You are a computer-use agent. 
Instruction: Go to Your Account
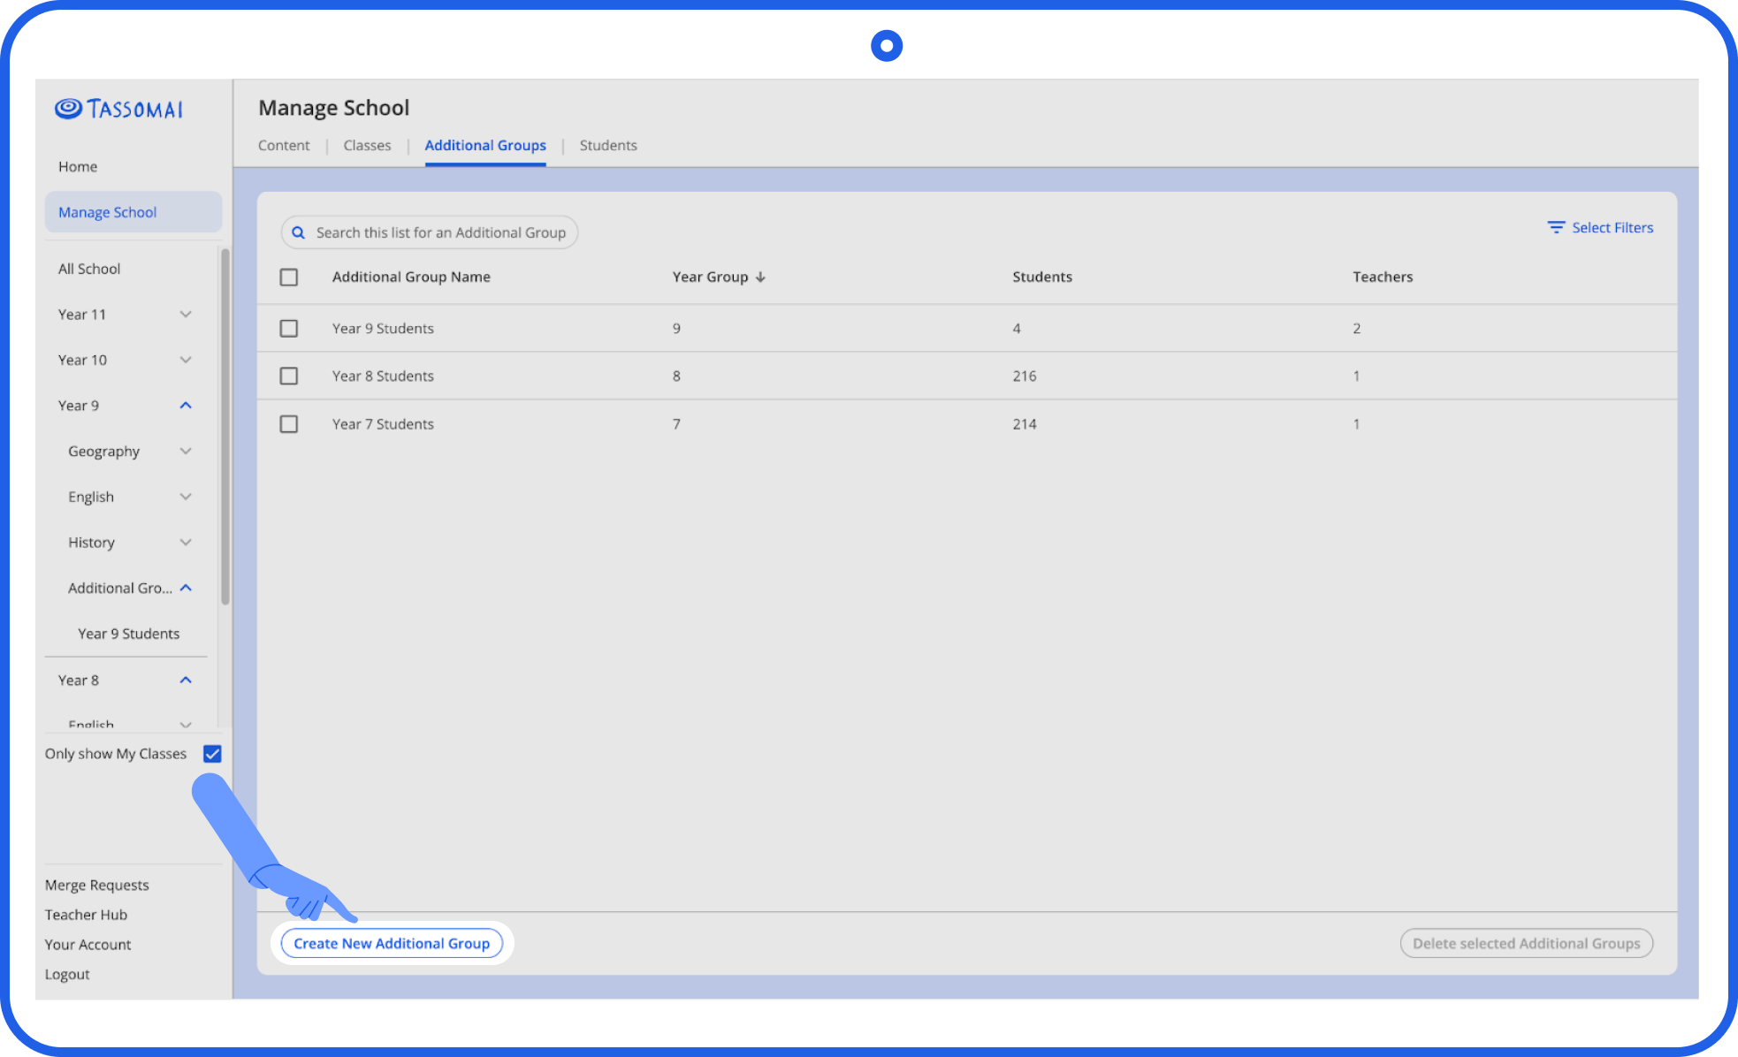[88, 945]
